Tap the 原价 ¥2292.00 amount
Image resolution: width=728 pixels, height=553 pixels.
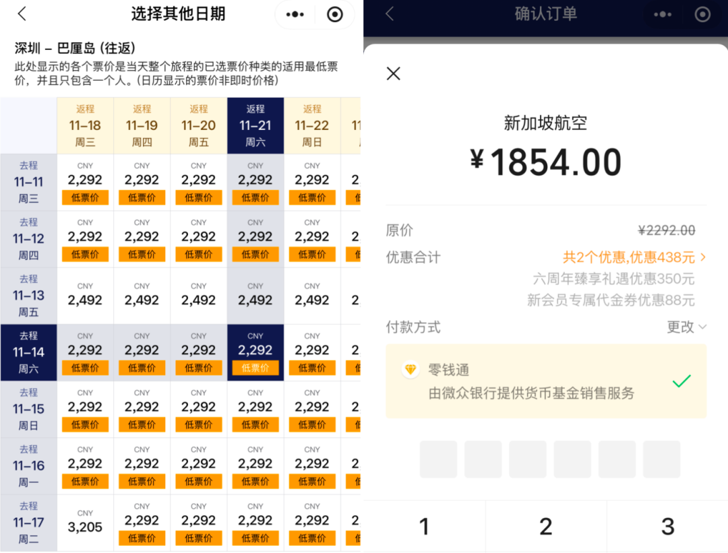667,230
